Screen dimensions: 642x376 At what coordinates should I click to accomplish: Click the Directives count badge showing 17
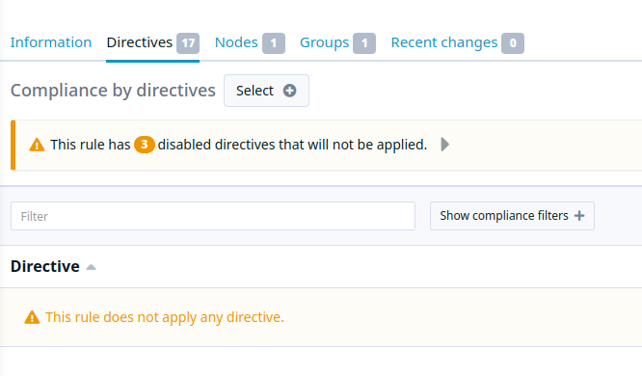click(x=188, y=43)
